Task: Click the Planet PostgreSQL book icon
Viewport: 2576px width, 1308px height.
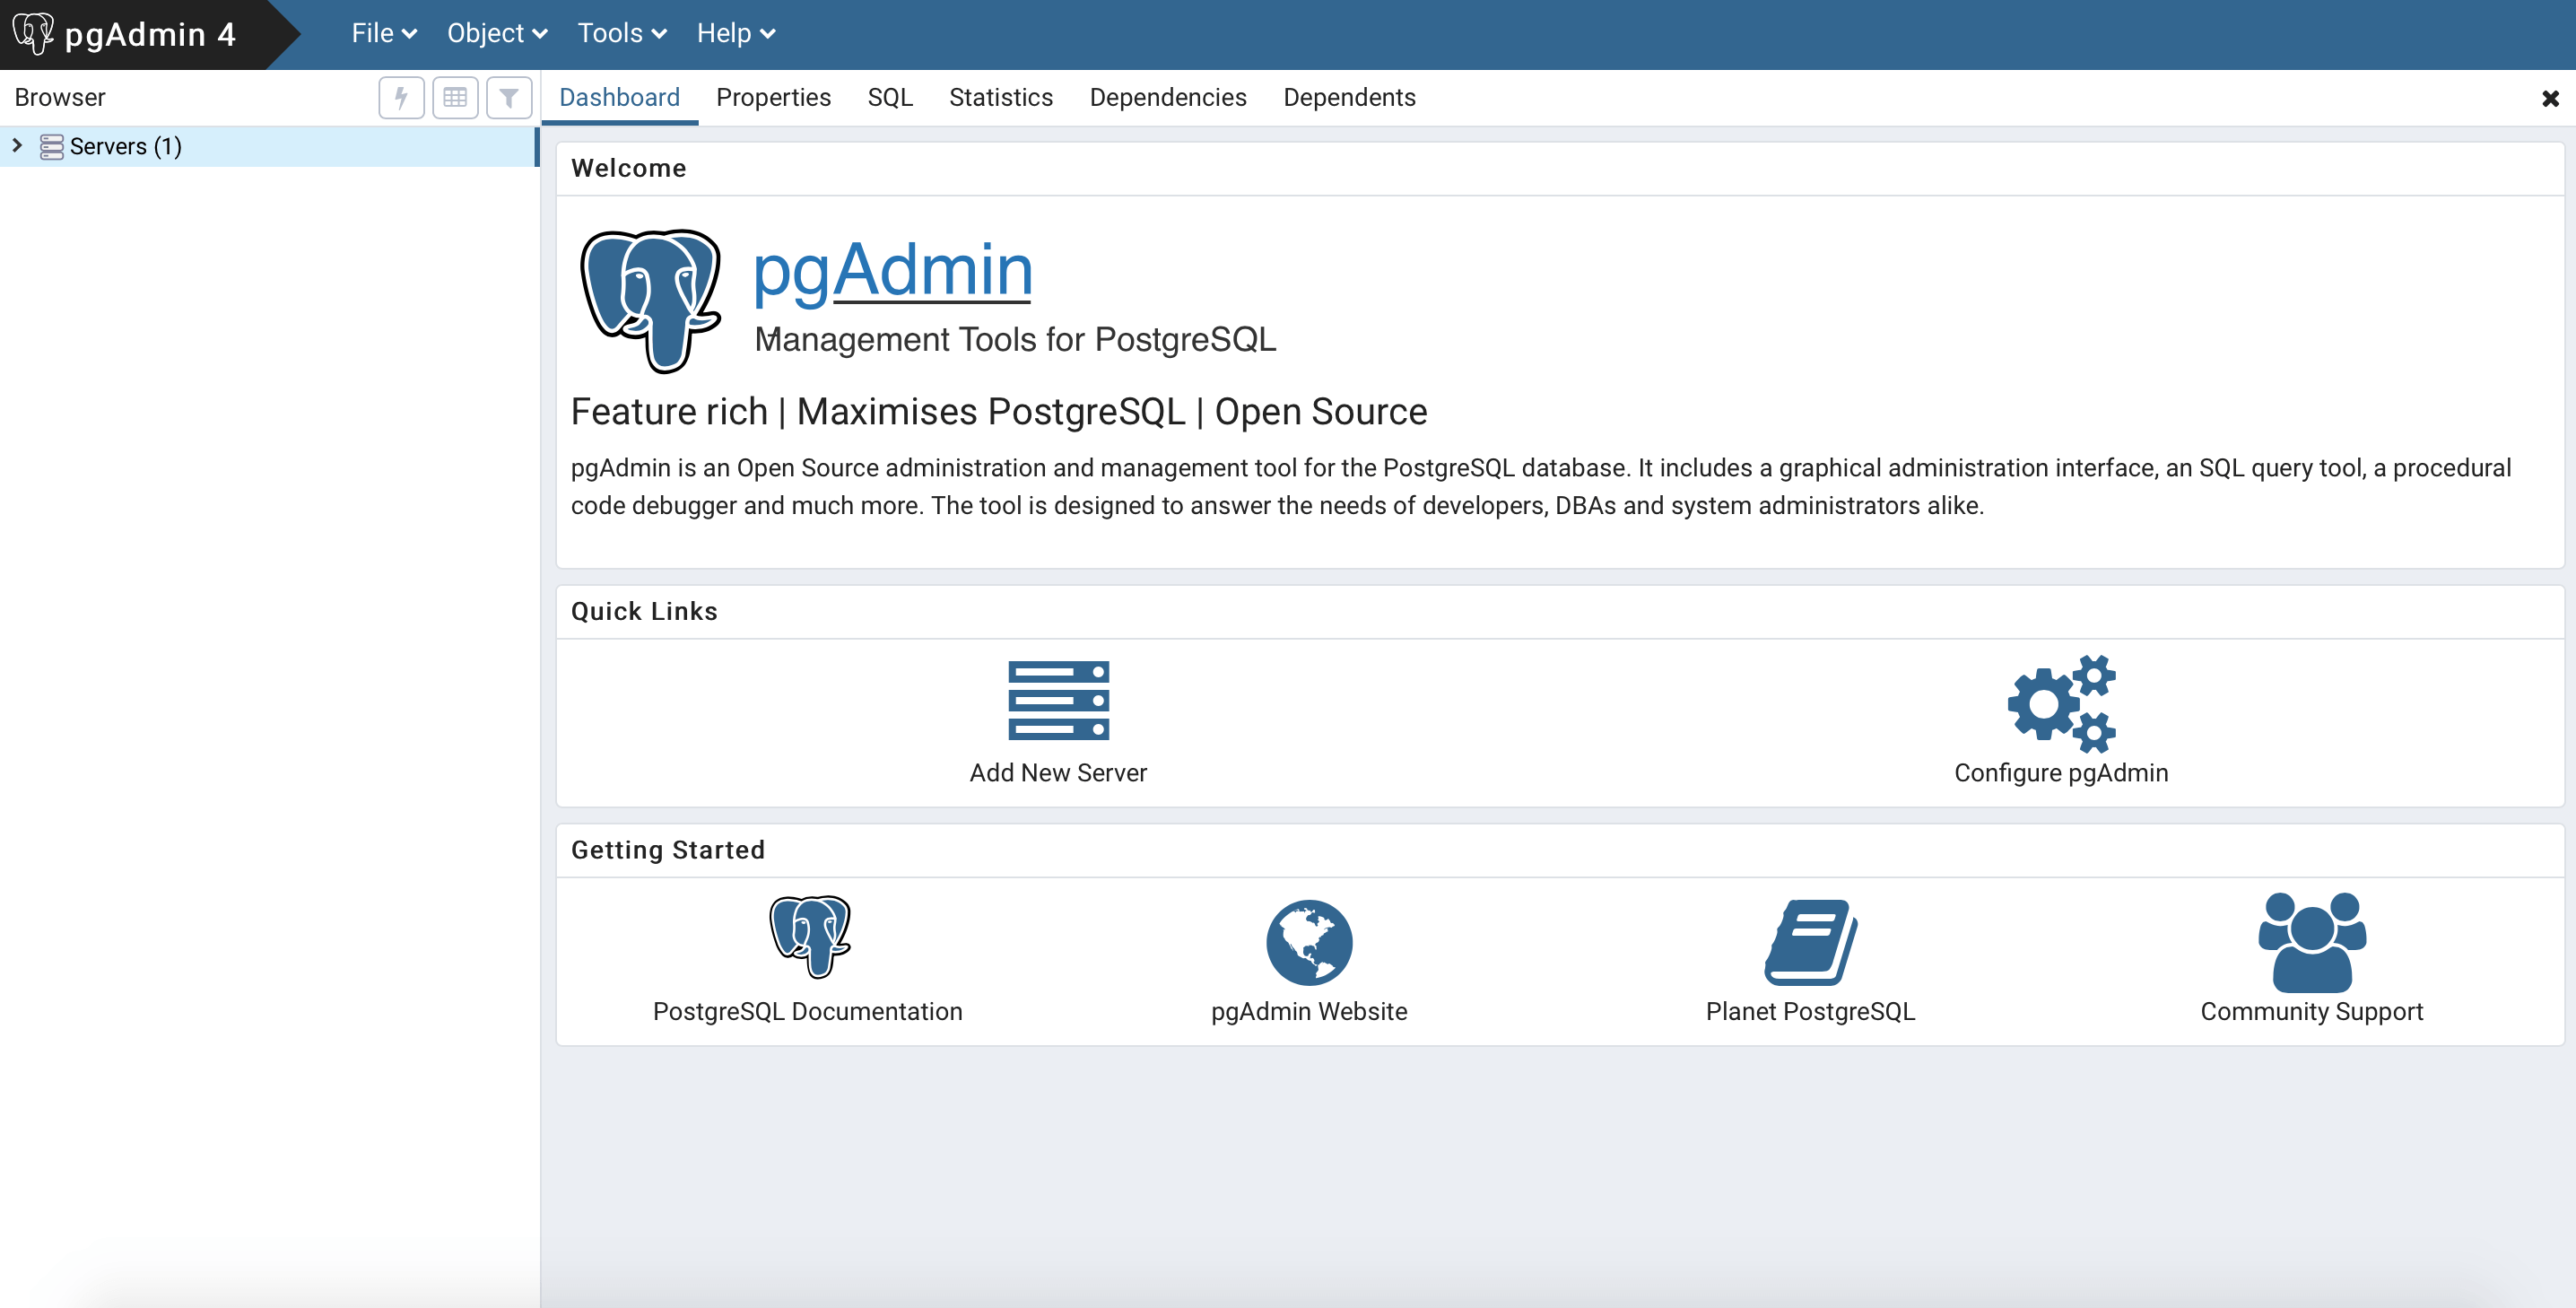Action: (1810, 942)
